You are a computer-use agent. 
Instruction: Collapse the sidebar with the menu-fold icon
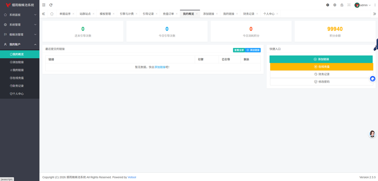click(x=44, y=5)
